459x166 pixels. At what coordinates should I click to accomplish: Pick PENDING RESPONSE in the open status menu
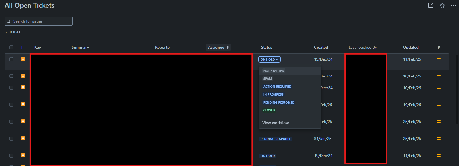pos(290,102)
